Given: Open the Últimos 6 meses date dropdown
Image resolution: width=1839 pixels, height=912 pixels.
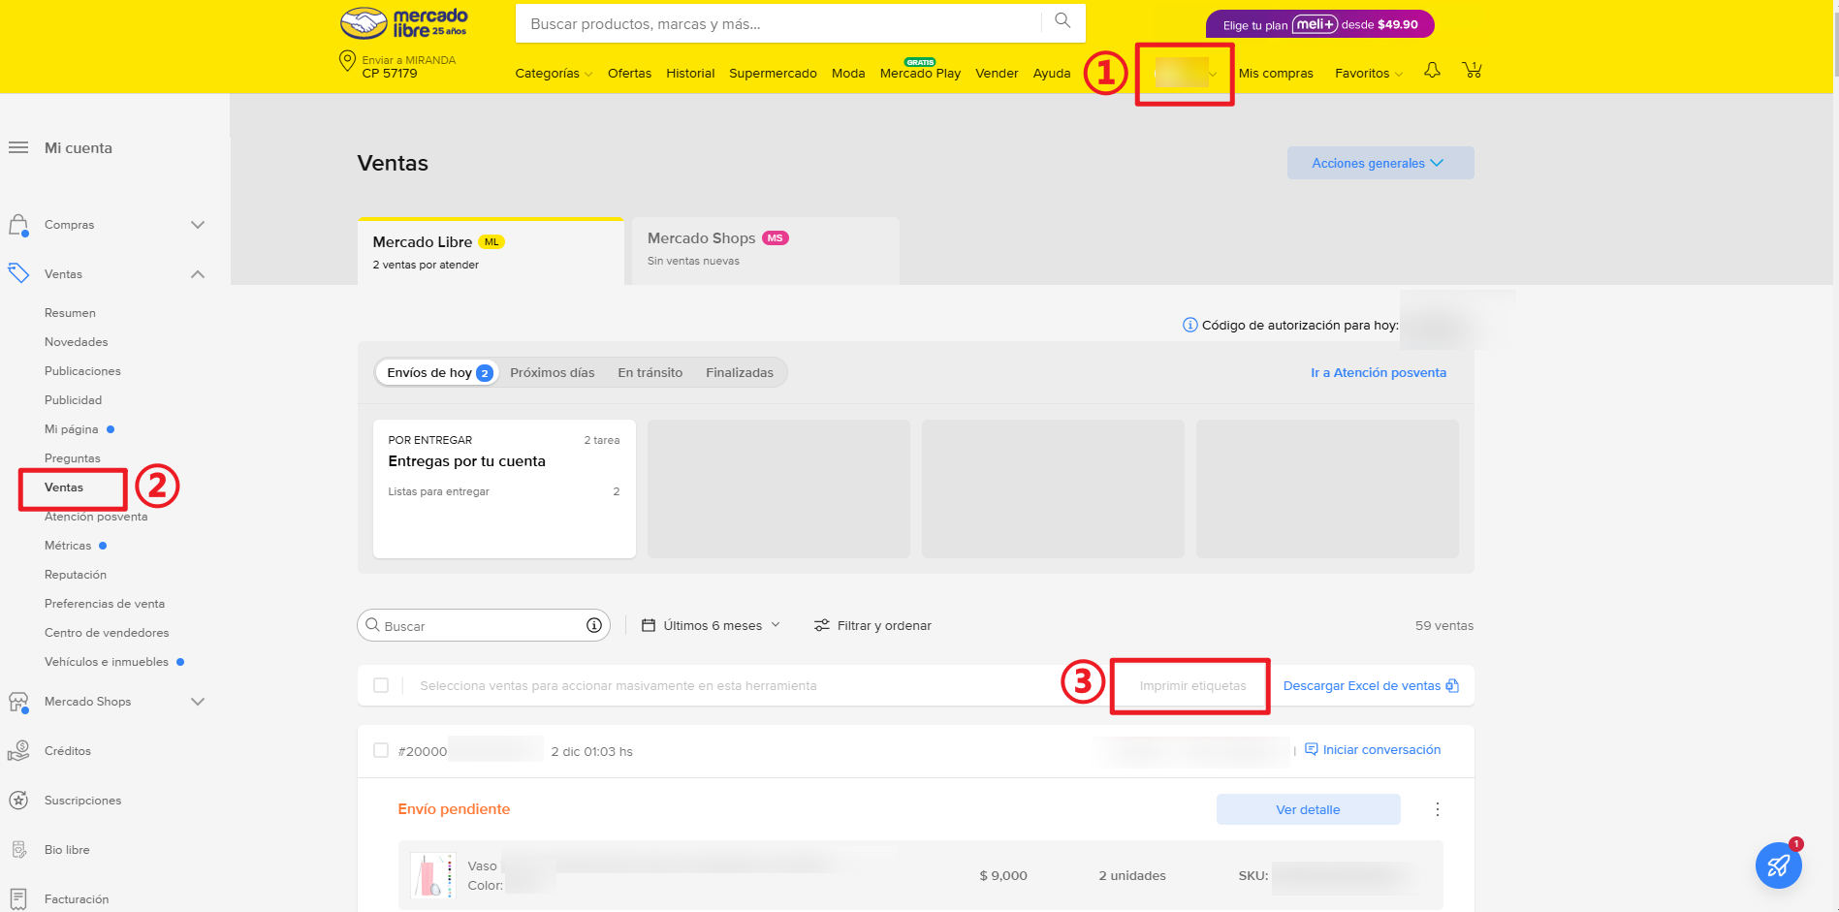Looking at the screenshot, I should (712, 625).
